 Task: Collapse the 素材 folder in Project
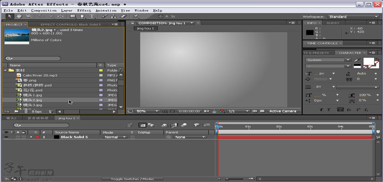pyautogui.click(x=5, y=71)
